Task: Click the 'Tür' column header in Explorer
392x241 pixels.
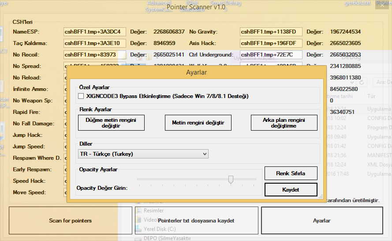Action: [372, 96]
